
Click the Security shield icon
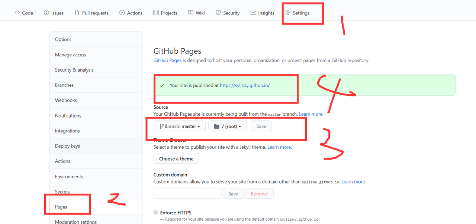(x=218, y=13)
